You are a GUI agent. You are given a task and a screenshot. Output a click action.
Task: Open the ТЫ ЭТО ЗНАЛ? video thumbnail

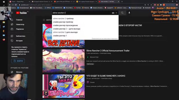pyautogui.click(x=63, y=86)
